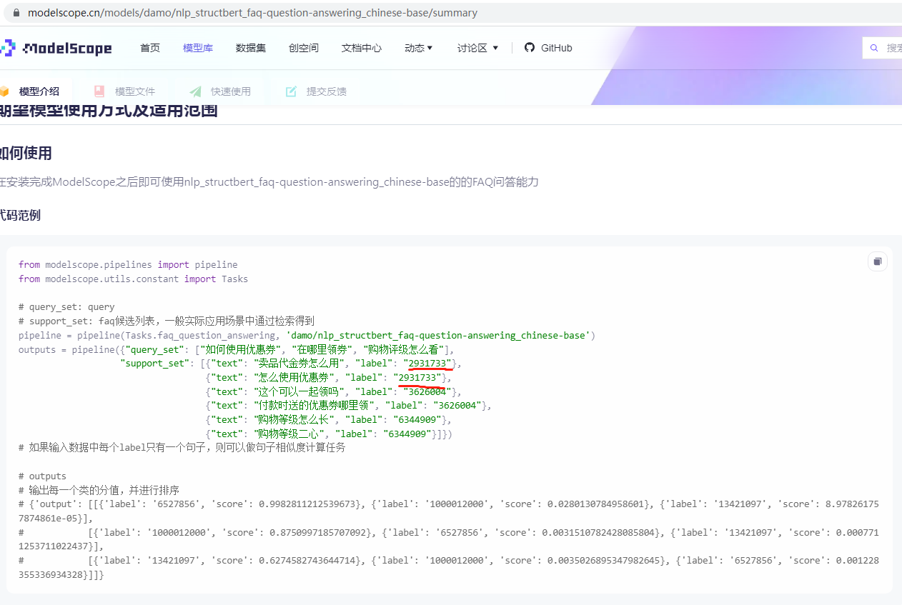The image size is (902, 605).
Task: Expand the 讨论区 dropdown menu
Action: tap(478, 48)
